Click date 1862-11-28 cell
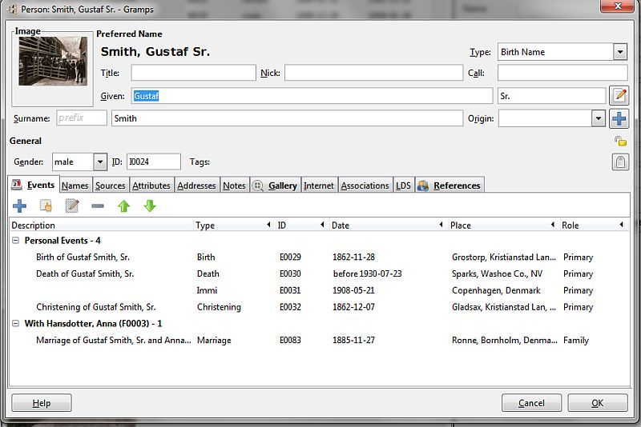 [x=353, y=257]
